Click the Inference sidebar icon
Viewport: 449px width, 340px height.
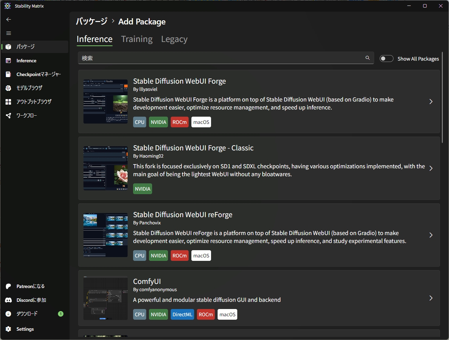coord(9,61)
